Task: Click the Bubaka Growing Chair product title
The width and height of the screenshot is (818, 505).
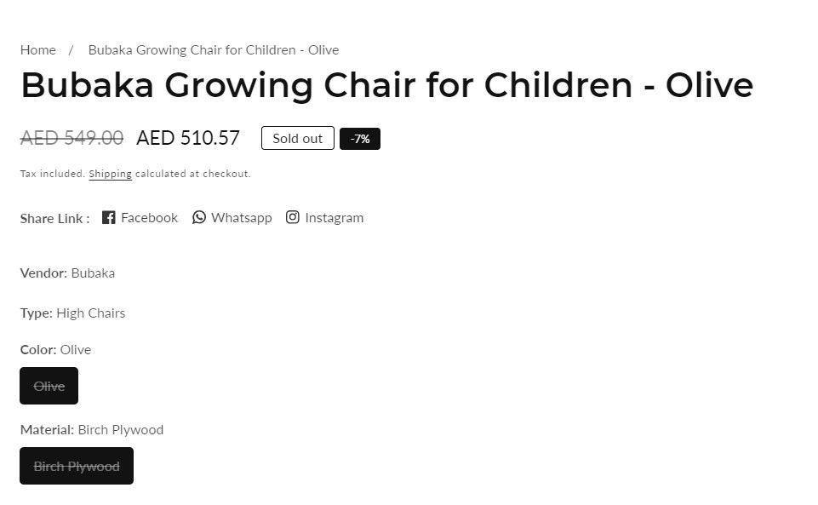Action: (x=386, y=85)
